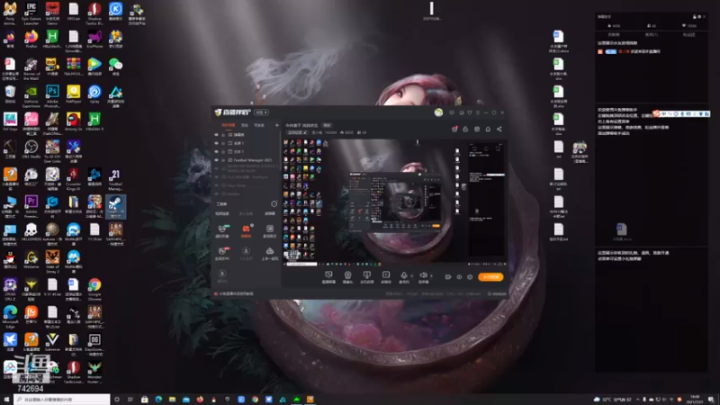This screenshot has height=405, width=720.
Task: Open the toolbox tool with red new badge
Action: pos(222,253)
